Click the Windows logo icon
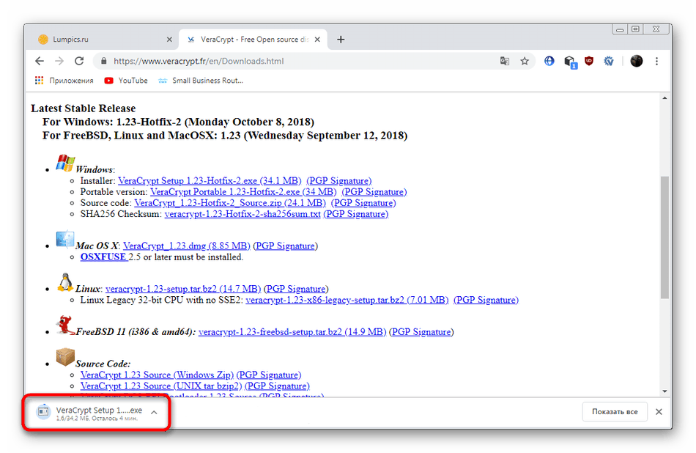The image size is (696, 453). [65, 163]
